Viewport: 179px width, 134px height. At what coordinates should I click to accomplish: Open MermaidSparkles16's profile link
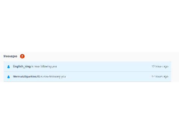[x=26, y=77]
